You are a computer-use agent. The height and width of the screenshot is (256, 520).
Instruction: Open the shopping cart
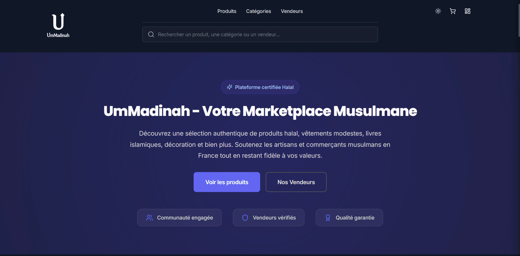[453, 11]
